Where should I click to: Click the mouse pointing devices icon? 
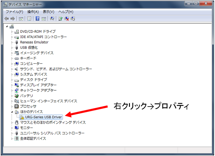(17, 123)
